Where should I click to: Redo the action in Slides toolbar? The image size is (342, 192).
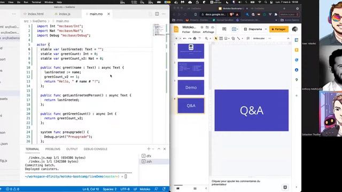click(190, 38)
